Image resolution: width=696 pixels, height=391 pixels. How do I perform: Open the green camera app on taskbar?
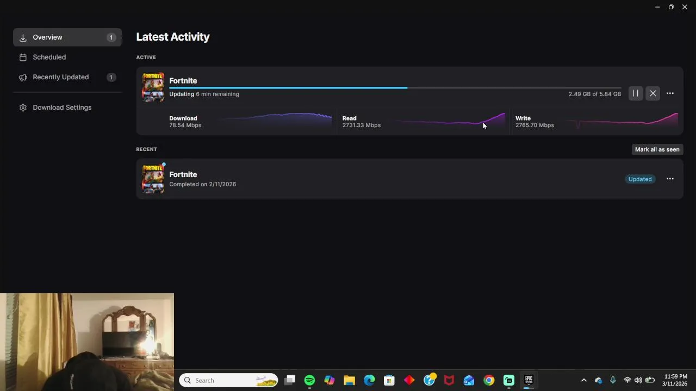pos(508,380)
